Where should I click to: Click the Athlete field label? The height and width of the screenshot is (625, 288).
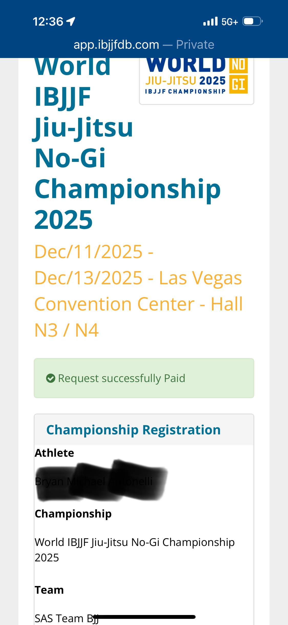coord(55,453)
